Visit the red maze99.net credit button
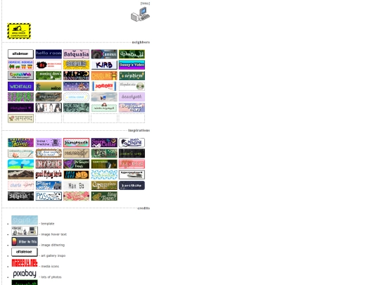This screenshot has width=380, height=285. 25,262
